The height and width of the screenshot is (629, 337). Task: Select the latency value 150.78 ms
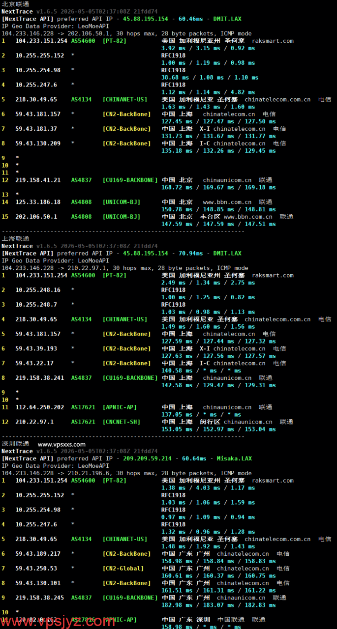(177, 209)
